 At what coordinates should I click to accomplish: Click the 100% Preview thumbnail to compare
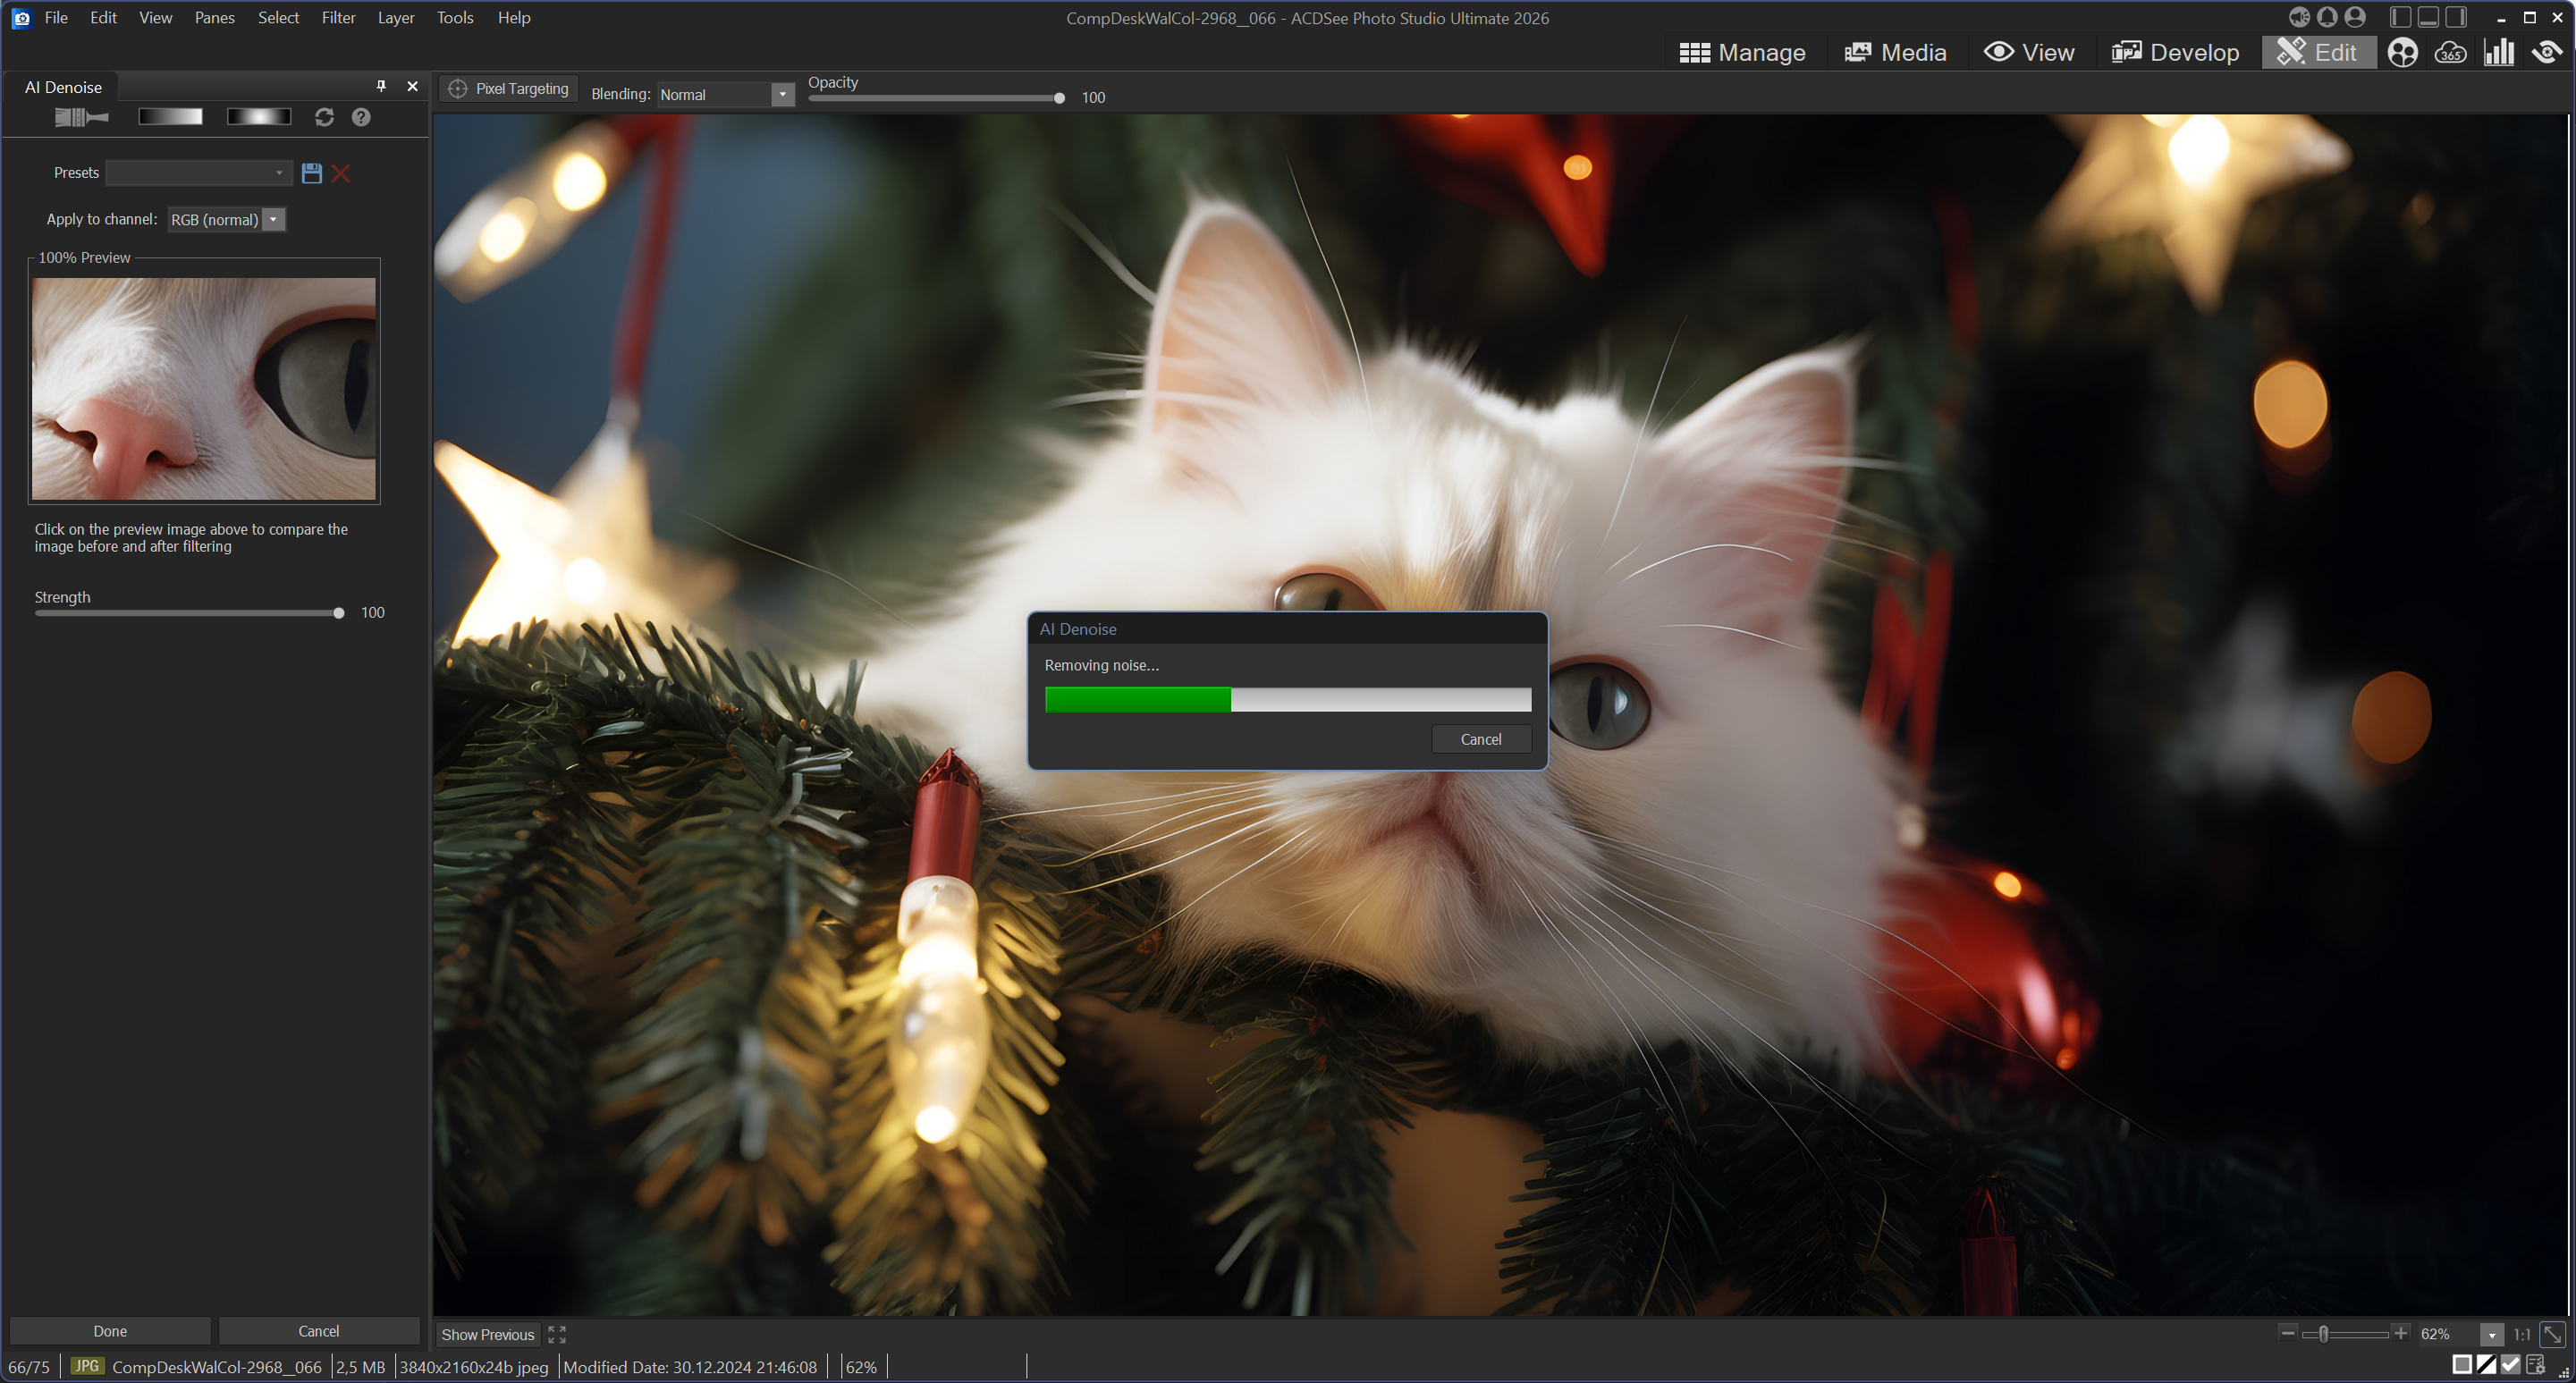(x=204, y=388)
